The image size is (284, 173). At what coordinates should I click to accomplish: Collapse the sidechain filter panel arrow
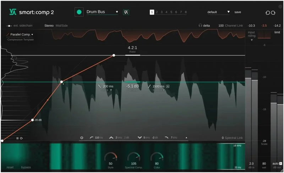(x=186, y=138)
